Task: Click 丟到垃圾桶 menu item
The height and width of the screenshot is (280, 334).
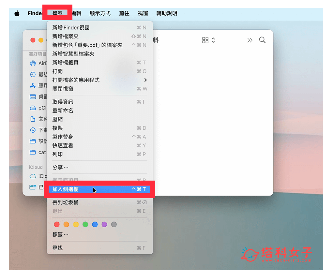Action: point(66,202)
